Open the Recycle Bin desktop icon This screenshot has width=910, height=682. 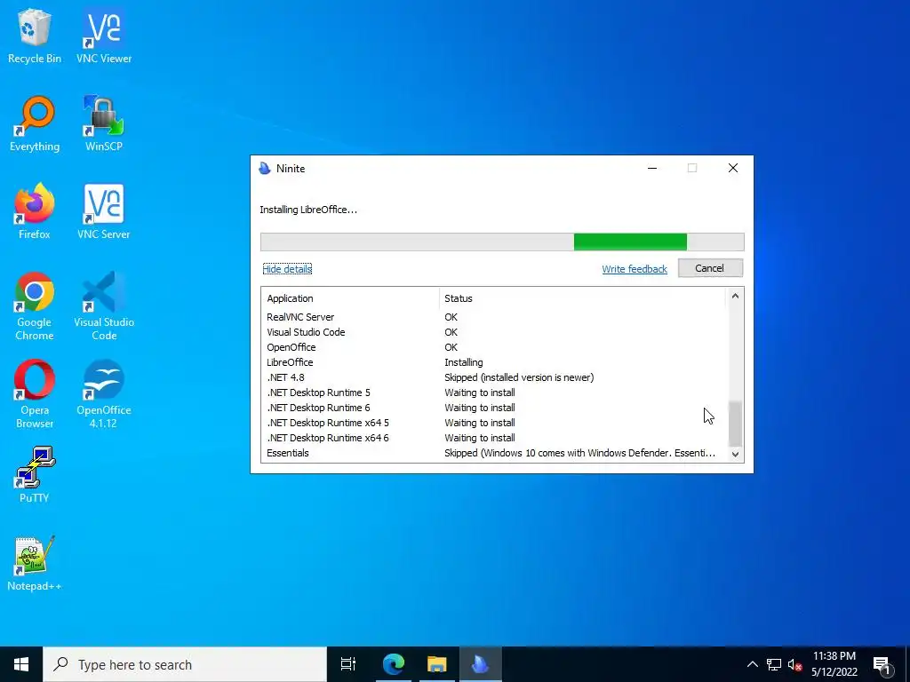pyautogui.click(x=35, y=36)
